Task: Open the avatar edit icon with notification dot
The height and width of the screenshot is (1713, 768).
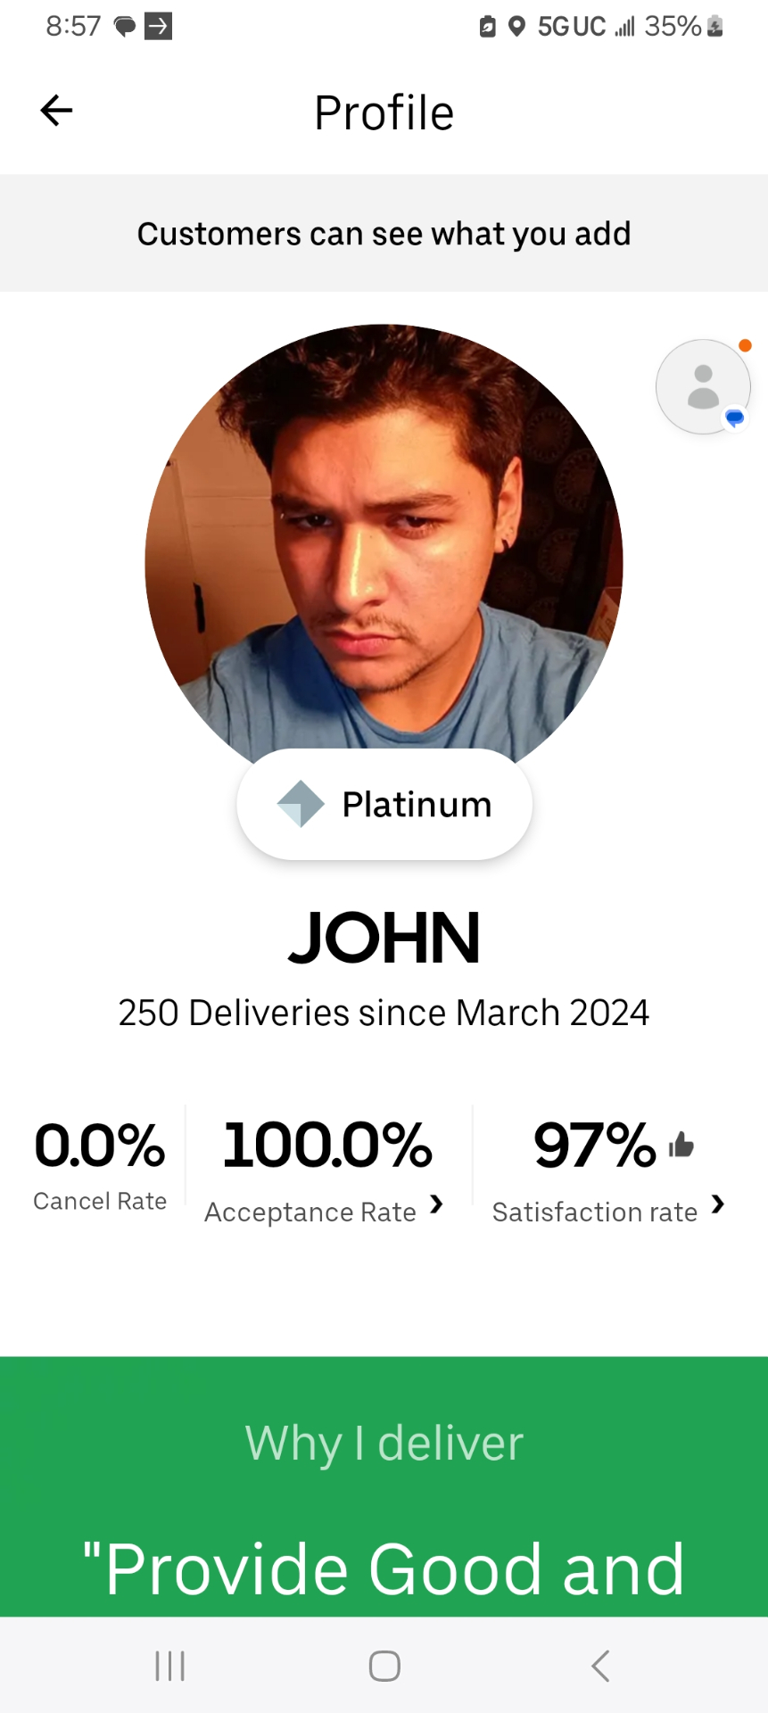Action: tap(703, 386)
